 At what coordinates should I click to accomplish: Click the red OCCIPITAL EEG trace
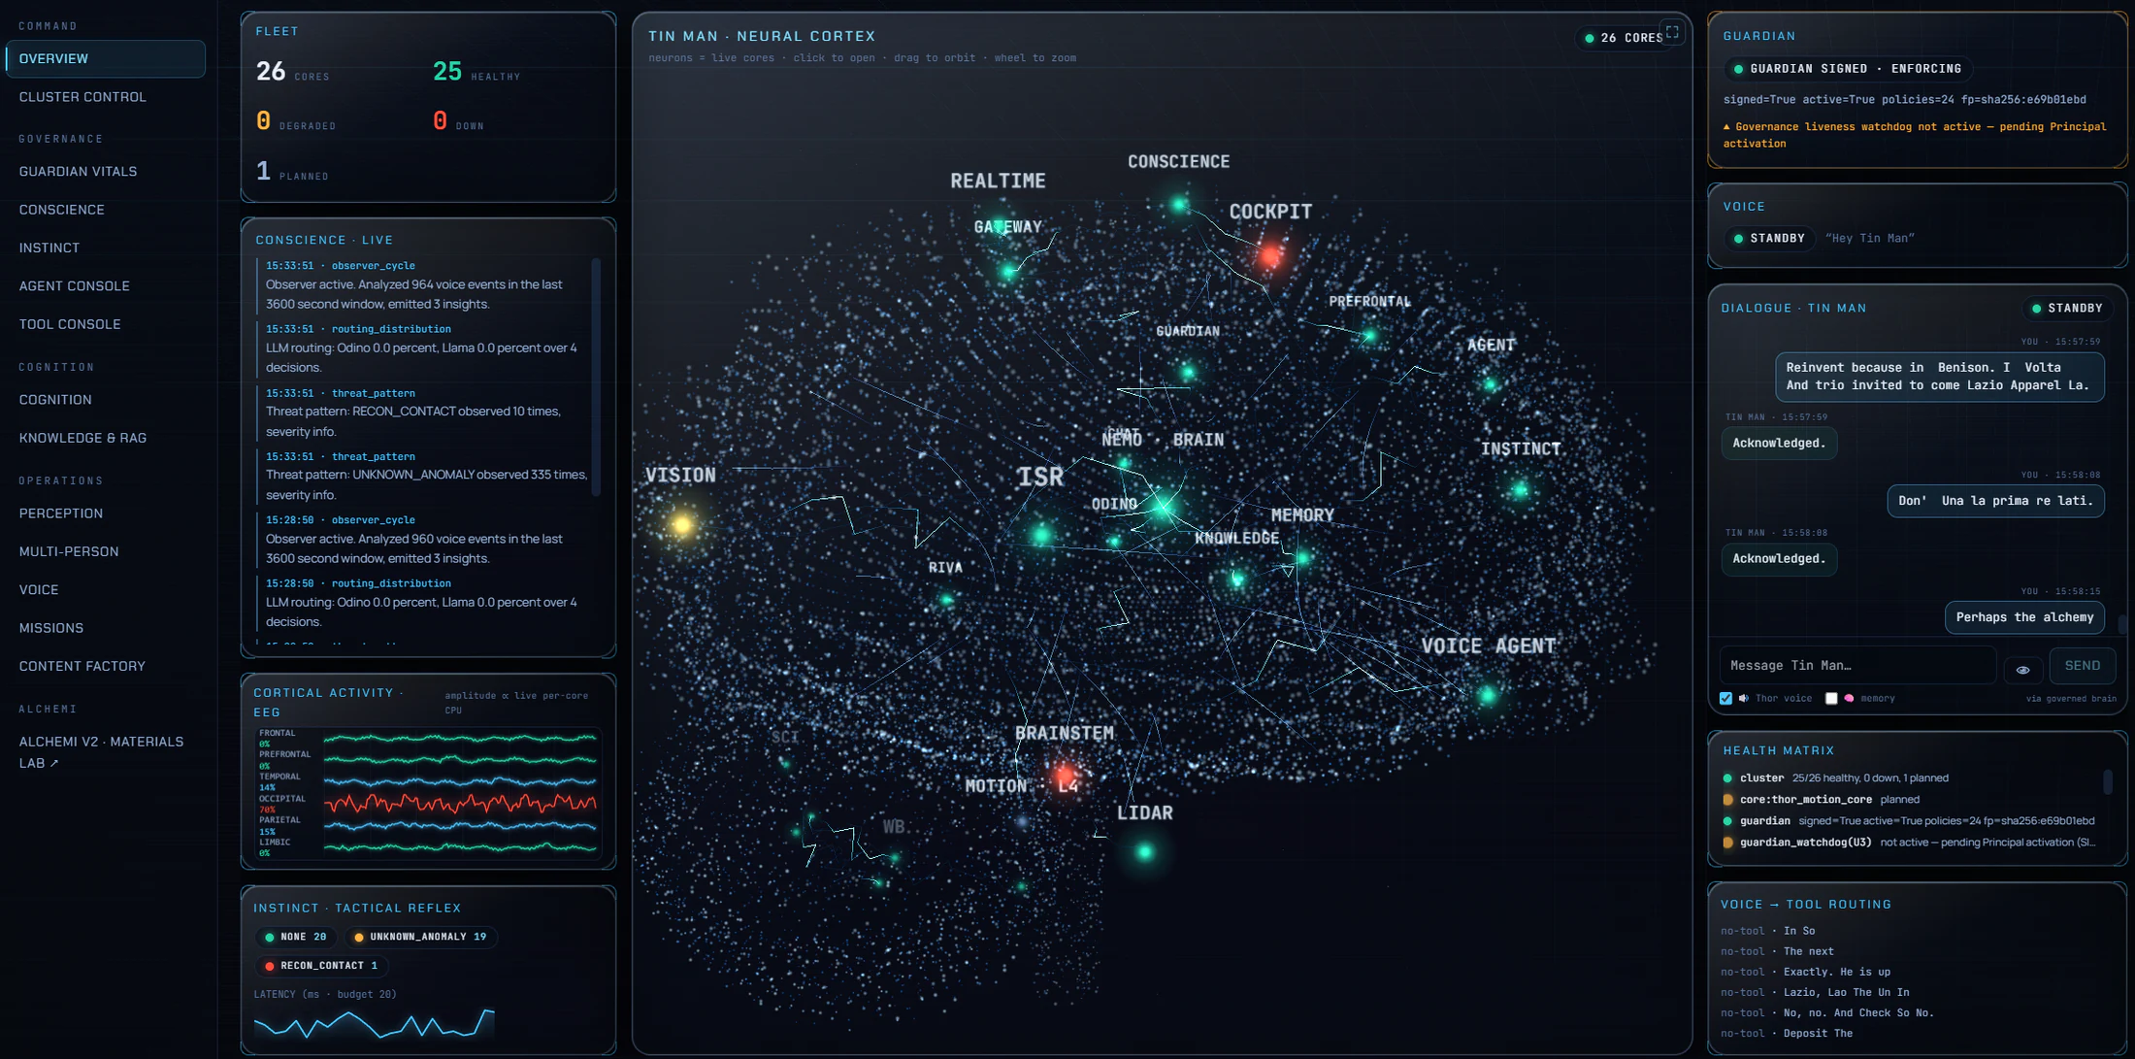point(460,804)
